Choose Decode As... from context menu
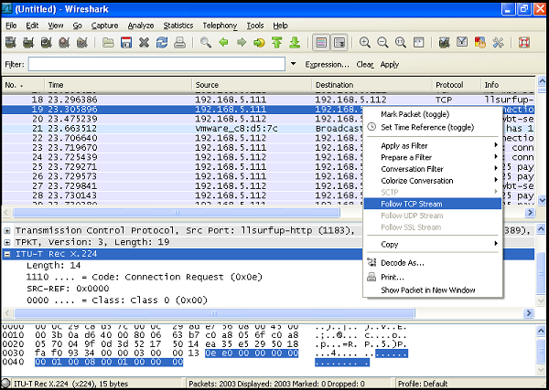 [x=433, y=262]
